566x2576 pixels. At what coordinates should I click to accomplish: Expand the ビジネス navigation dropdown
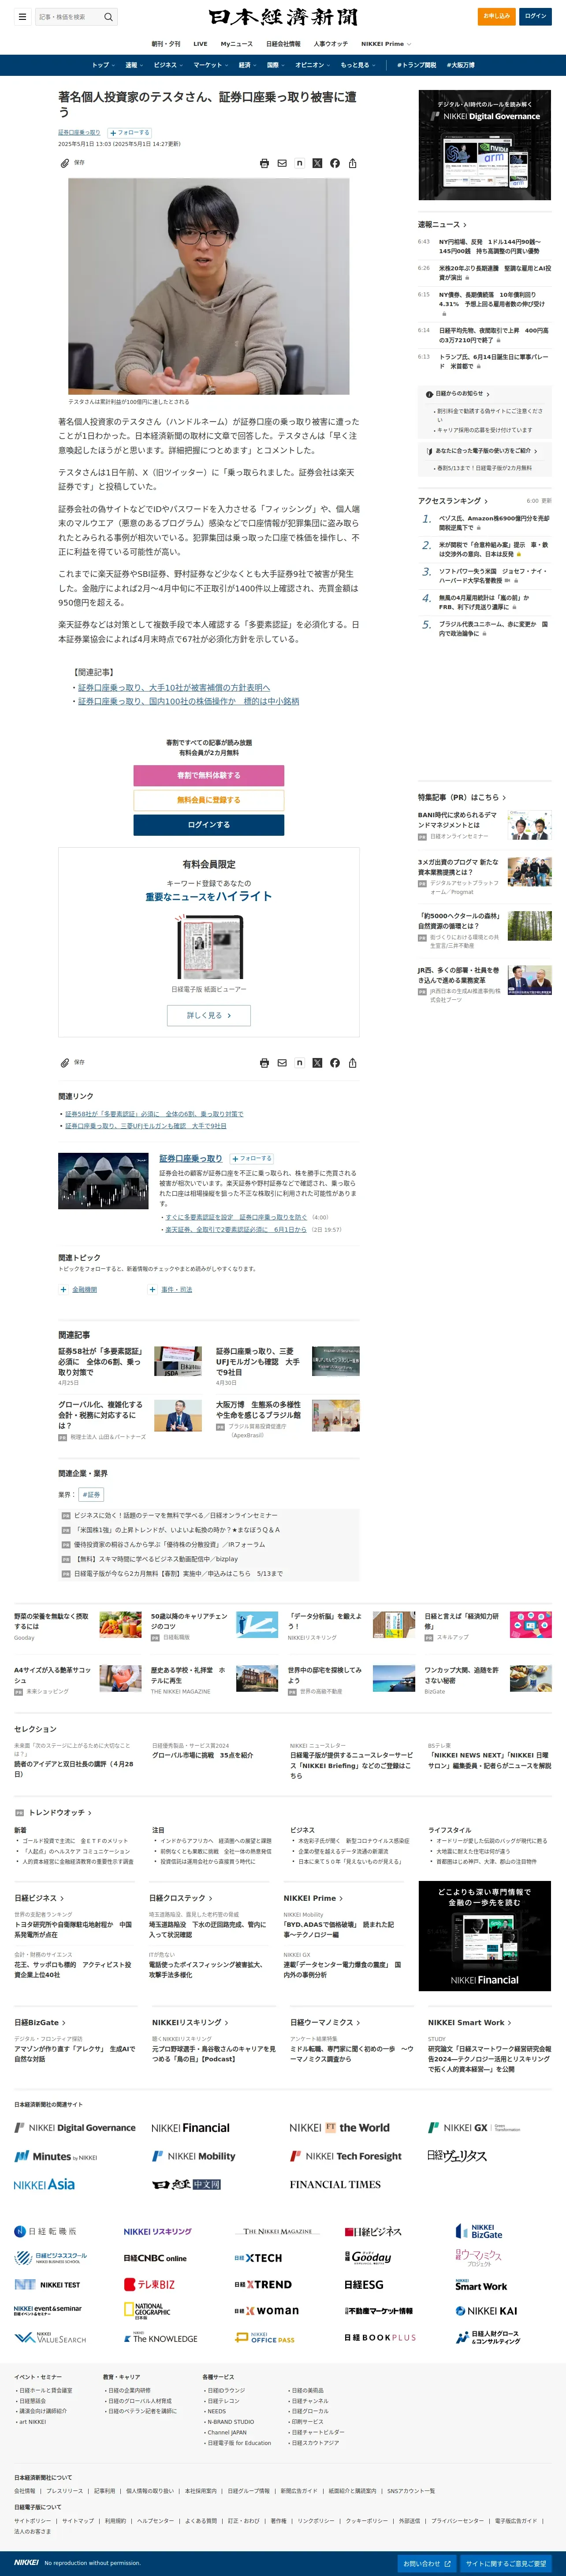168,65
